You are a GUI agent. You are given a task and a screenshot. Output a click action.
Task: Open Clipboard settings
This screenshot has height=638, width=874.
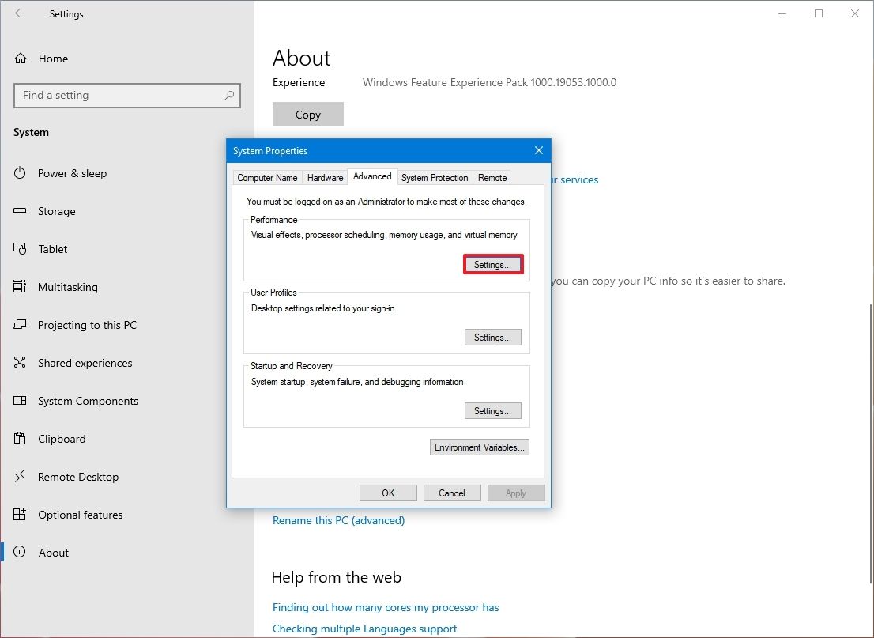click(x=63, y=439)
